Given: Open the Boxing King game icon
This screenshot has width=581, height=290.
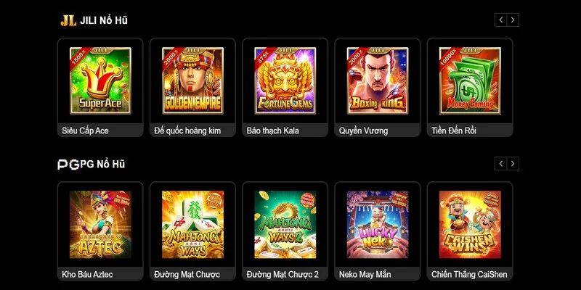Looking at the screenshot, I should (378, 80).
